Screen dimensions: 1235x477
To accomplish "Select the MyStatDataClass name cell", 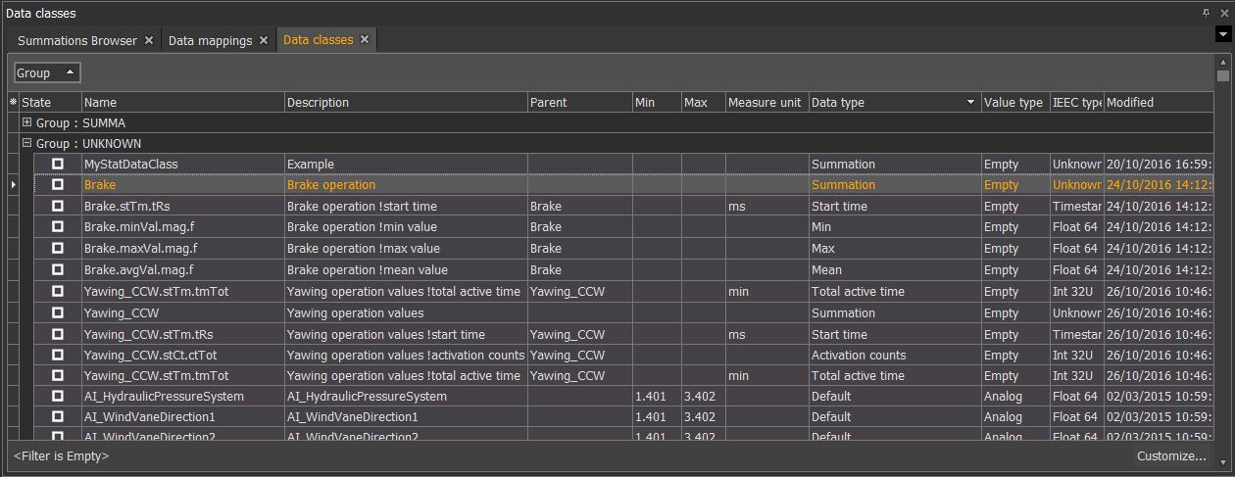I will click(183, 164).
